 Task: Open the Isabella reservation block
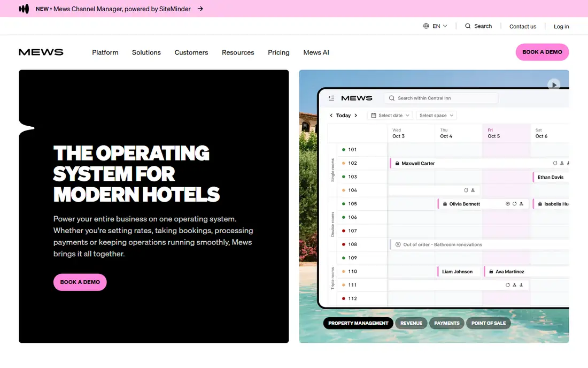click(x=551, y=204)
